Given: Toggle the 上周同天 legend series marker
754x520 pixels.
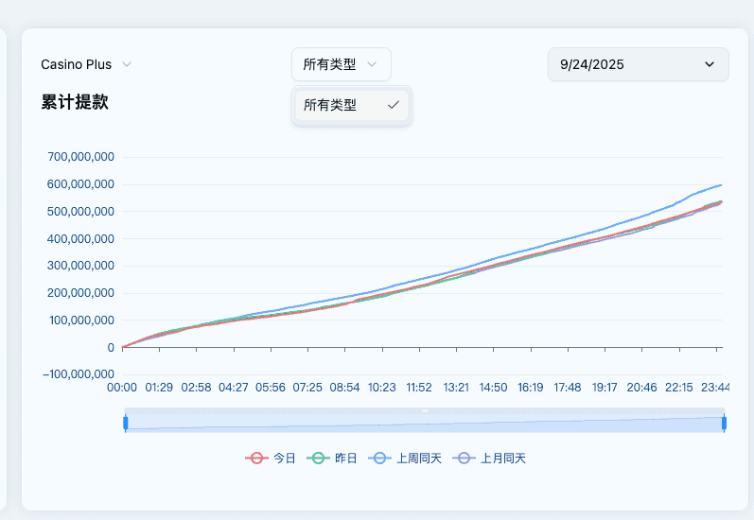Looking at the screenshot, I should click(x=379, y=458).
